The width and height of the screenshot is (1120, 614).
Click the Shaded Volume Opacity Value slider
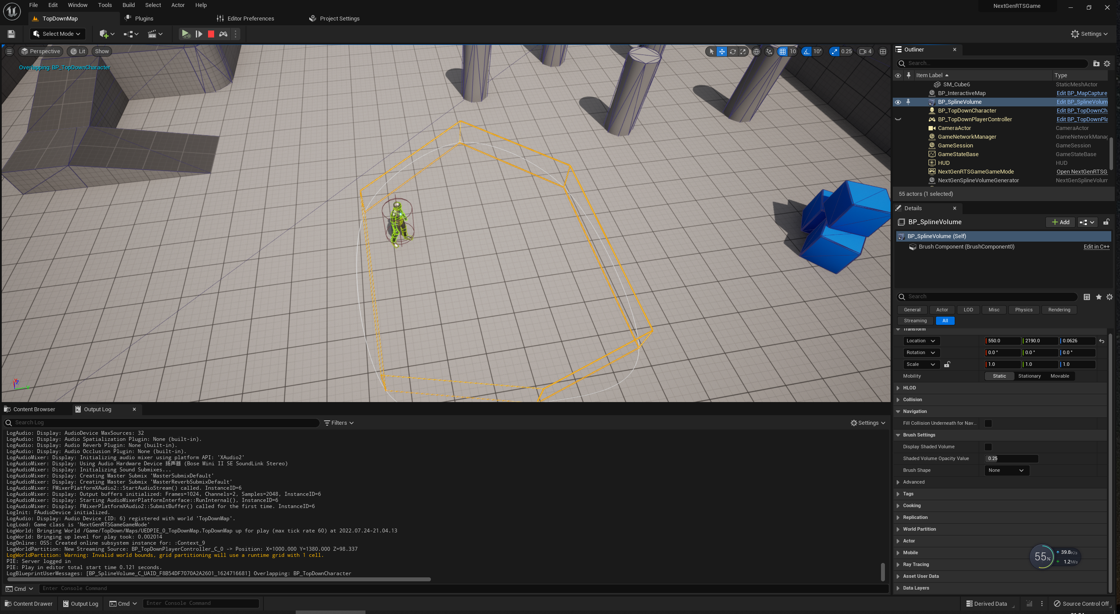pos(1011,459)
